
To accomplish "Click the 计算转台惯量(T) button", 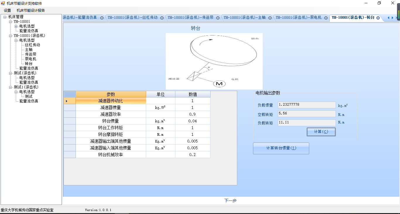I will [x=281, y=148].
